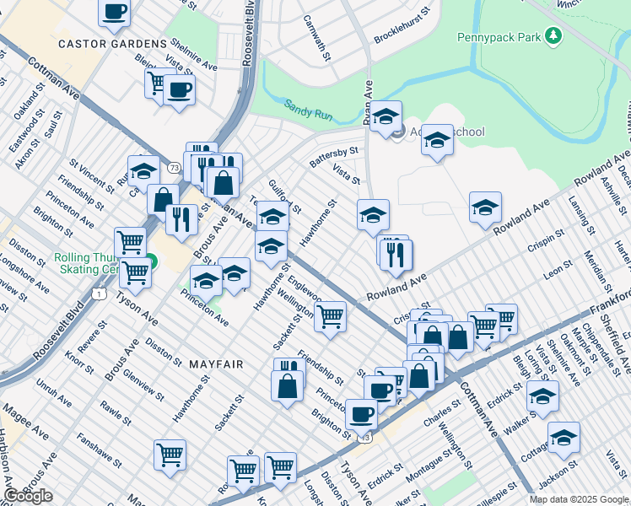The width and height of the screenshot is (631, 506).
Task: Open the school marker near Walker St
Action: click(x=543, y=399)
